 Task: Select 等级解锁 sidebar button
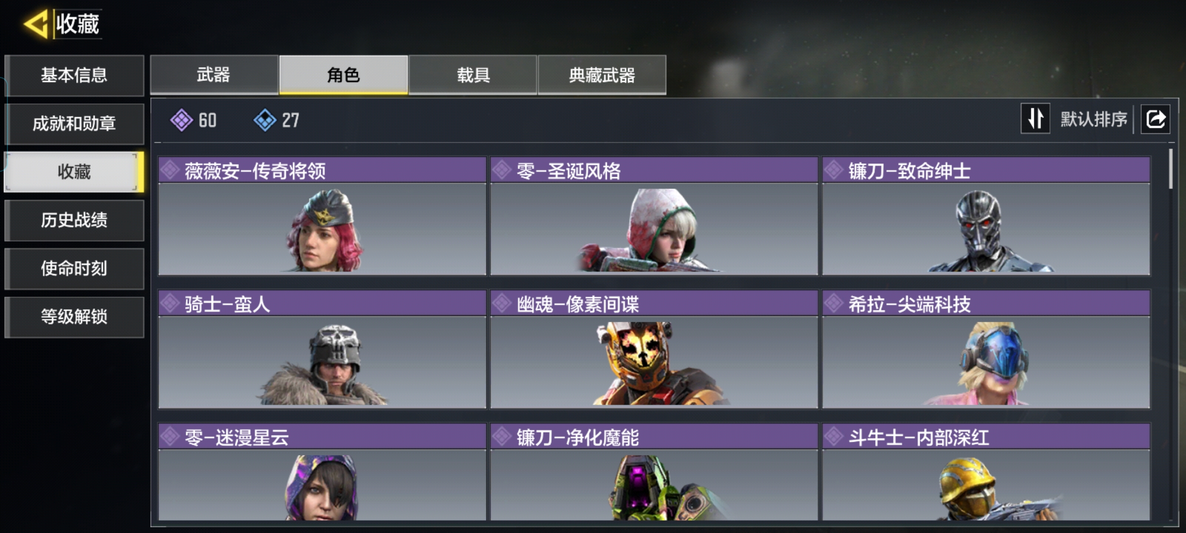[x=74, y=317]
